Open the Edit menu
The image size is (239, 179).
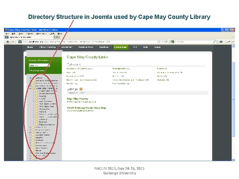(13, 33)
